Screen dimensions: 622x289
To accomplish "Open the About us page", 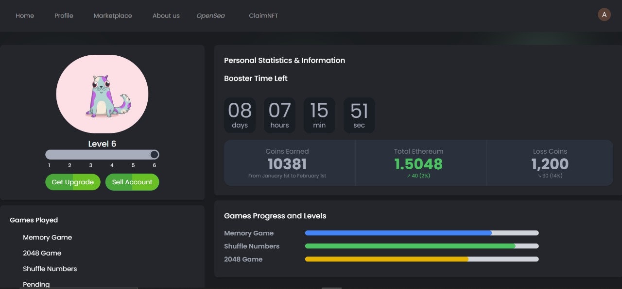I will 166,16.
